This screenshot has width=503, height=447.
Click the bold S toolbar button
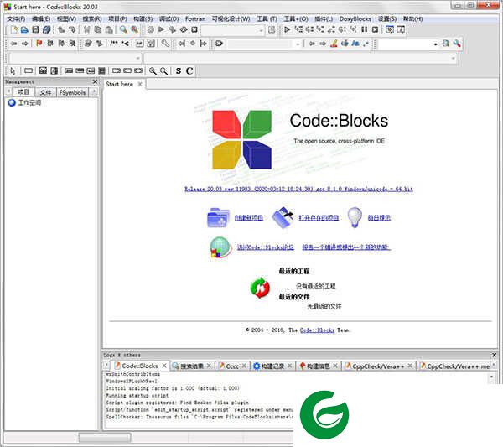[x=179, y=71]
